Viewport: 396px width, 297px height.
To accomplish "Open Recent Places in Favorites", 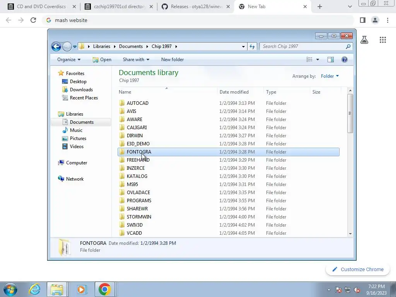I will click(x=84, y=98).
